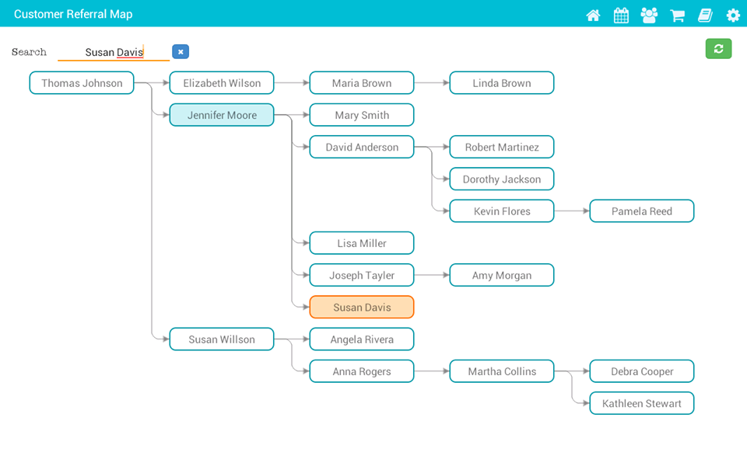Click the Pamela Reed node

(x=642, y=211)
